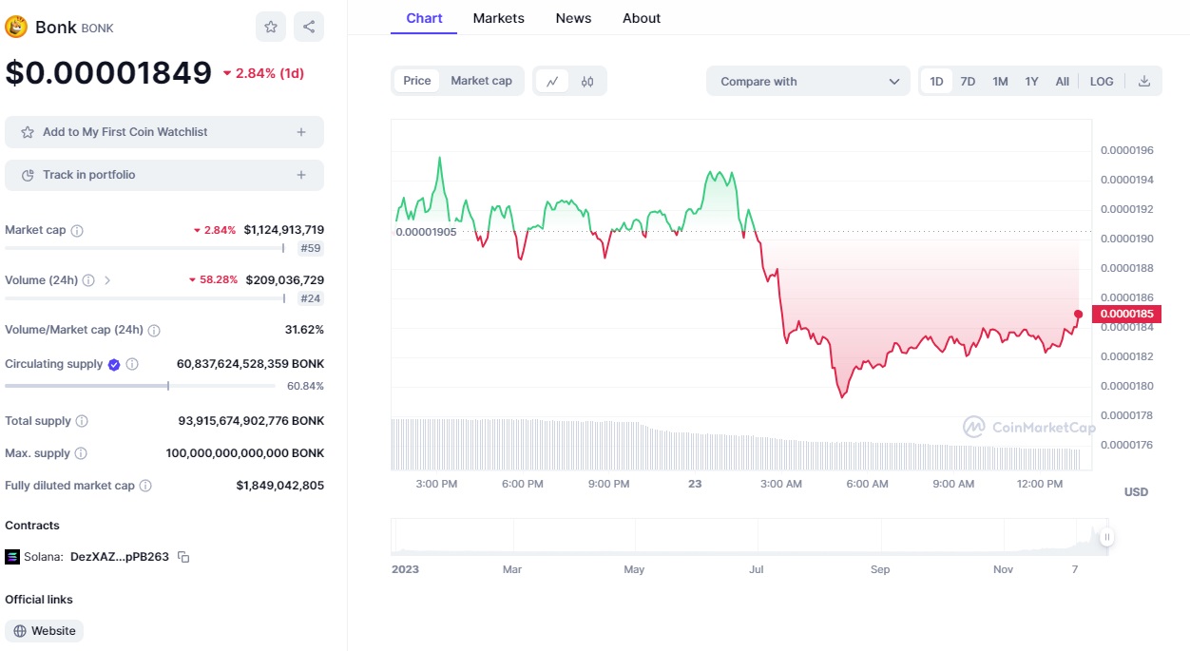The height and width of the screenshot is (651, 1190).
Task: Show info tooltip for Market cap
Action: point(77,230)
